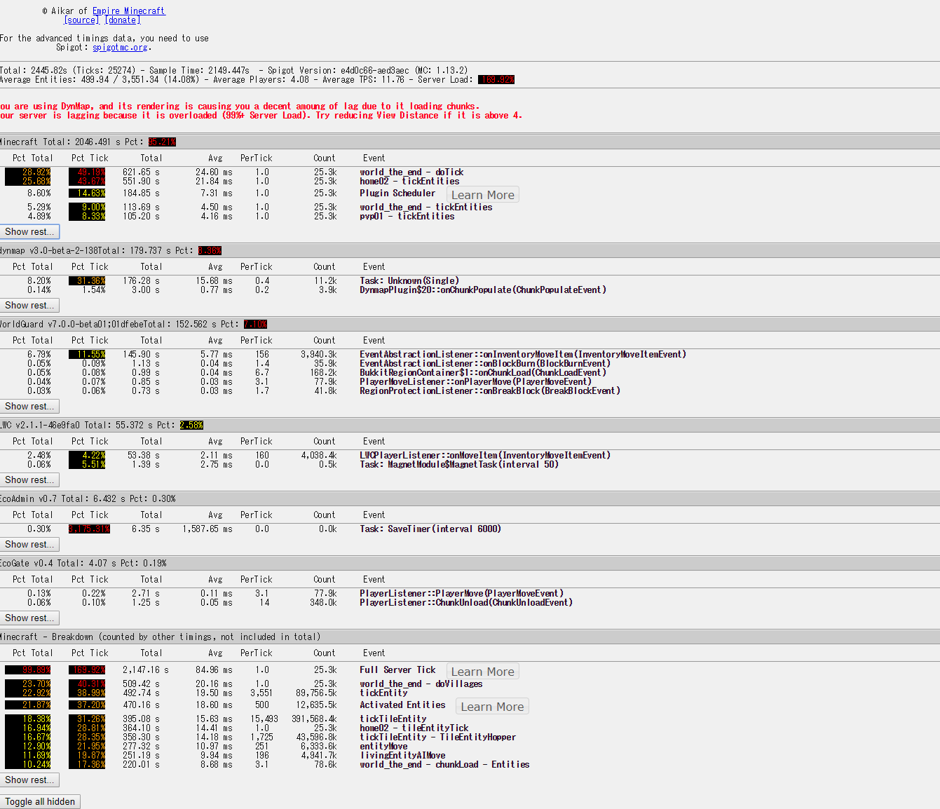Expand Show rest under Minecraft Breakdown section

[x=29, y=780]
